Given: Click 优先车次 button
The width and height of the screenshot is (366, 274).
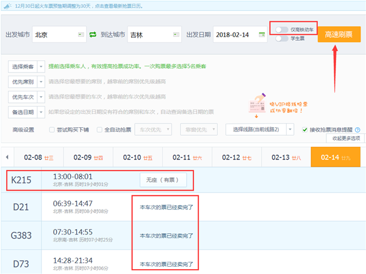Looking at the screenshot, I should click(x=23, y=97).
